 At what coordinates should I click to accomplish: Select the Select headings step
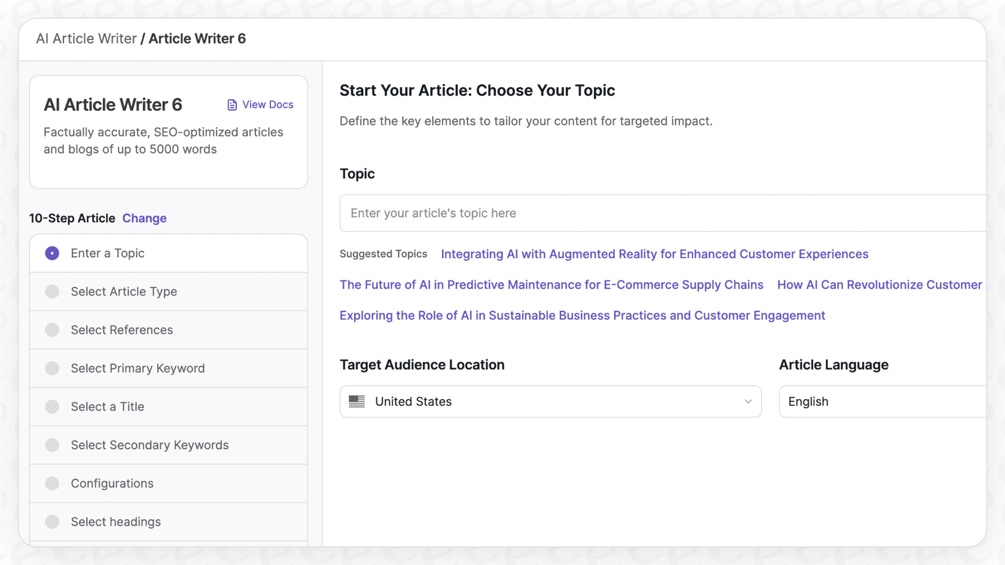tap(52, 521)
